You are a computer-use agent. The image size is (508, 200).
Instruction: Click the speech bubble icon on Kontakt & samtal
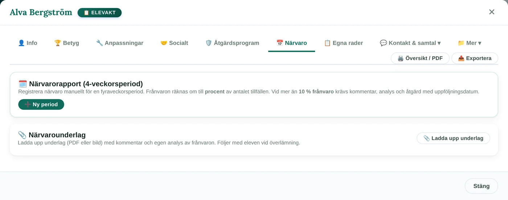click(384, 43)
